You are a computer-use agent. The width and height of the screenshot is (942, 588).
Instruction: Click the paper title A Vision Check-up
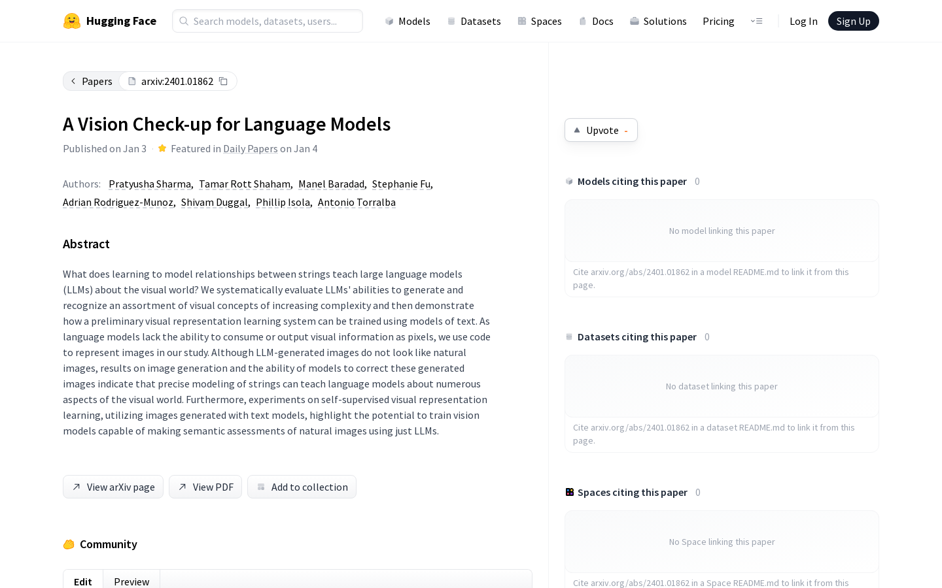pos(226,124)
